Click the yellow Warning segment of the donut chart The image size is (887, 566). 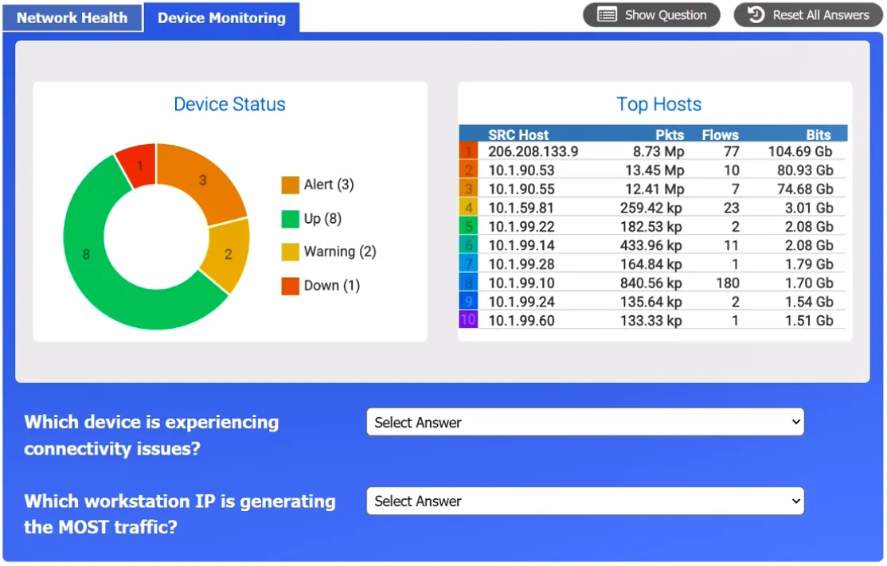point(228,255)
